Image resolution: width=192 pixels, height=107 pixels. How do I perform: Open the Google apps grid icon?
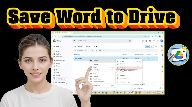pos(158,41)
